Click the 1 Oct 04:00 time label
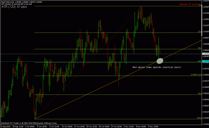209x128 pixels. pyautogui.click(x=30, y=127)
